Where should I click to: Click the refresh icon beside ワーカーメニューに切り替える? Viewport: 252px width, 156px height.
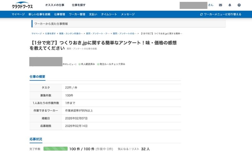[x=201, y=14]
